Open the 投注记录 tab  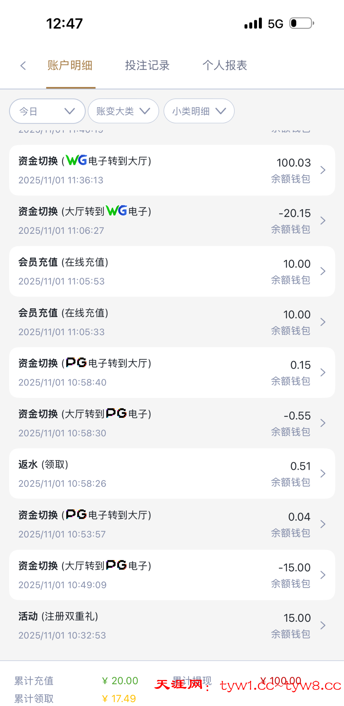pyautogui.click(x=147, y=66)
